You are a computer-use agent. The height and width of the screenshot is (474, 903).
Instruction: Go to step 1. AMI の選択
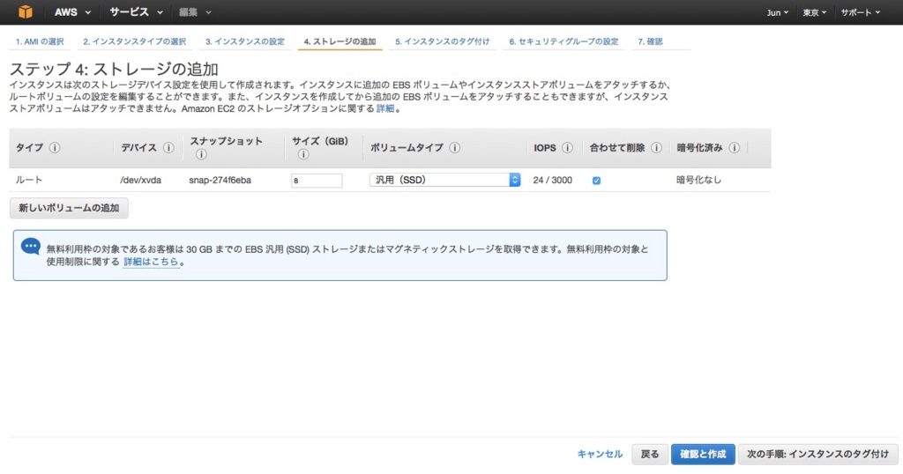coord(40,41)
